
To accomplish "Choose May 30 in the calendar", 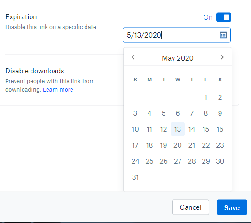I will point(220,161).
